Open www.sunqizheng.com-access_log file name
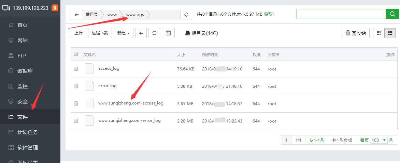The image size is (400, 163). pos(131,103)
